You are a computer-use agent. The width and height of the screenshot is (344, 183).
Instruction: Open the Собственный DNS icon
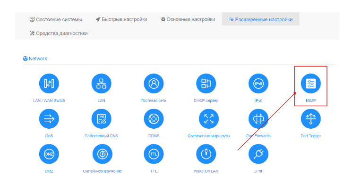click(101, 119)
